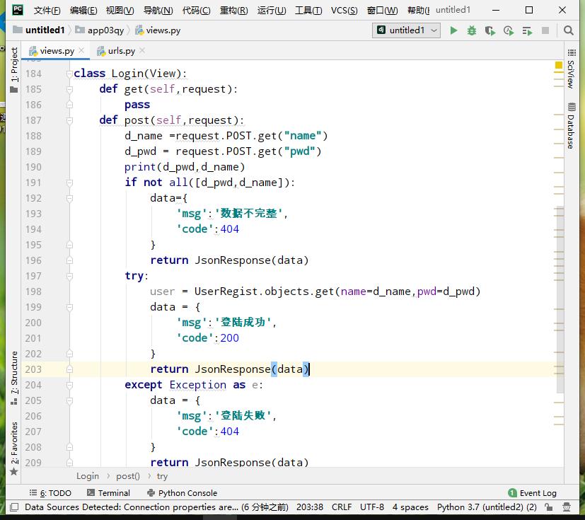The image size is (585, 520).
Task: Open Search Everywhere magnifier
Action: pos(569,30)
